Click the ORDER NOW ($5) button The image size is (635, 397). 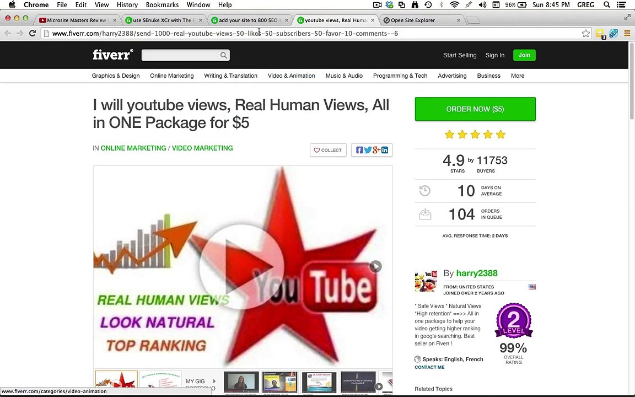tap(475, 109)
